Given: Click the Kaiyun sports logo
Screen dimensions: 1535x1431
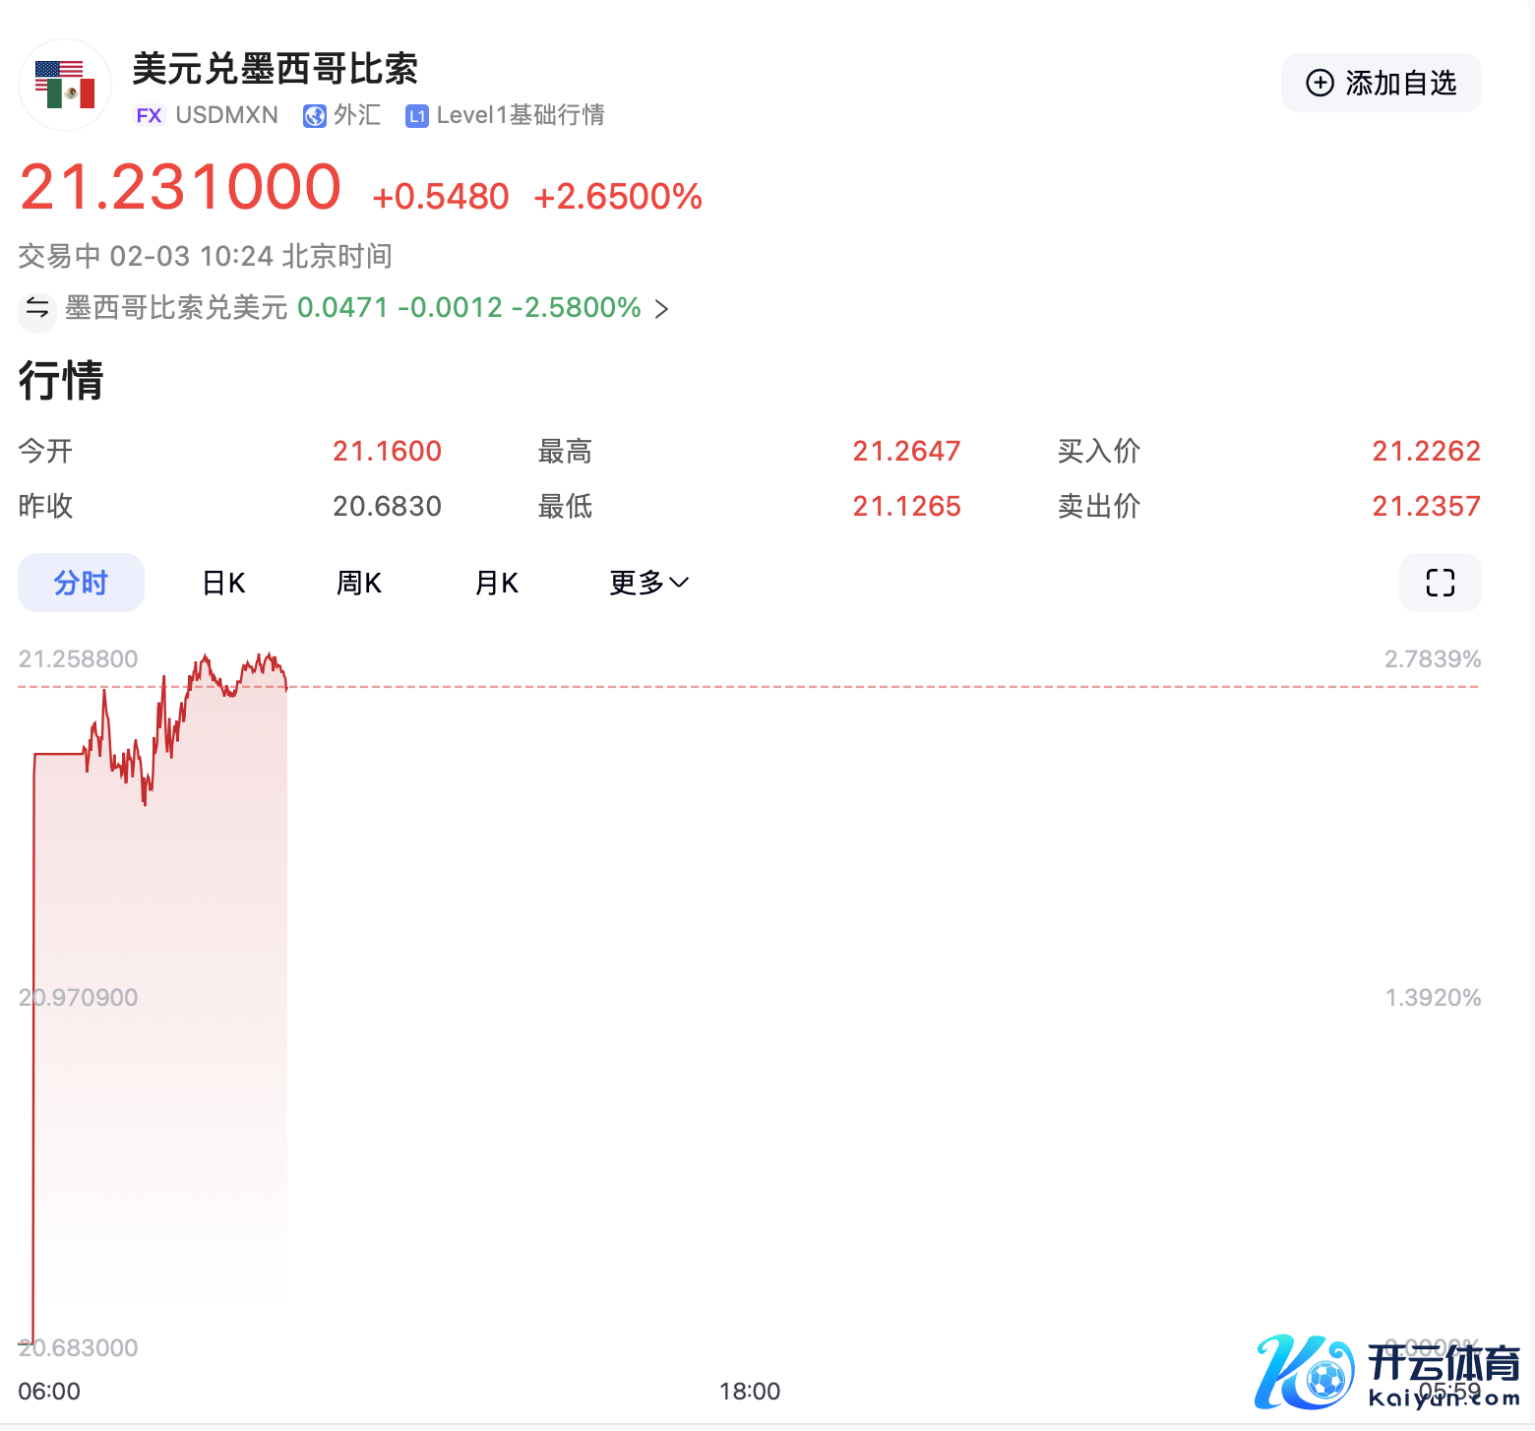Looking at the screenshot, I should (x=1386, y=1372).
